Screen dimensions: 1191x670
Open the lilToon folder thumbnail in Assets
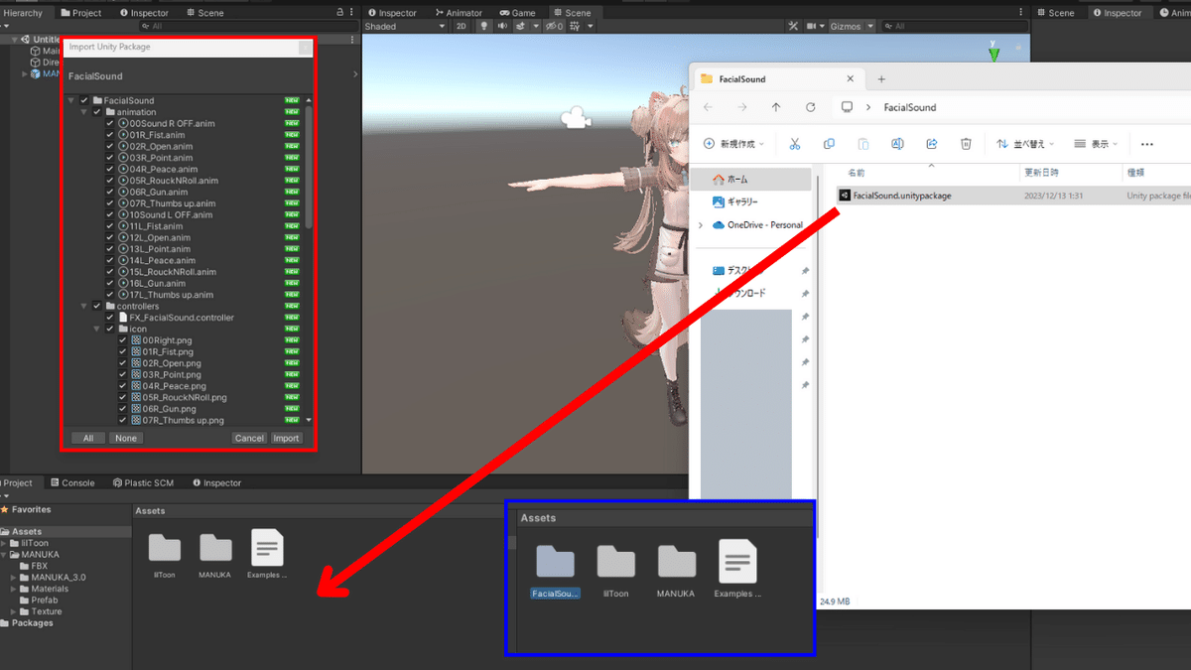click(x=165, y=547)
